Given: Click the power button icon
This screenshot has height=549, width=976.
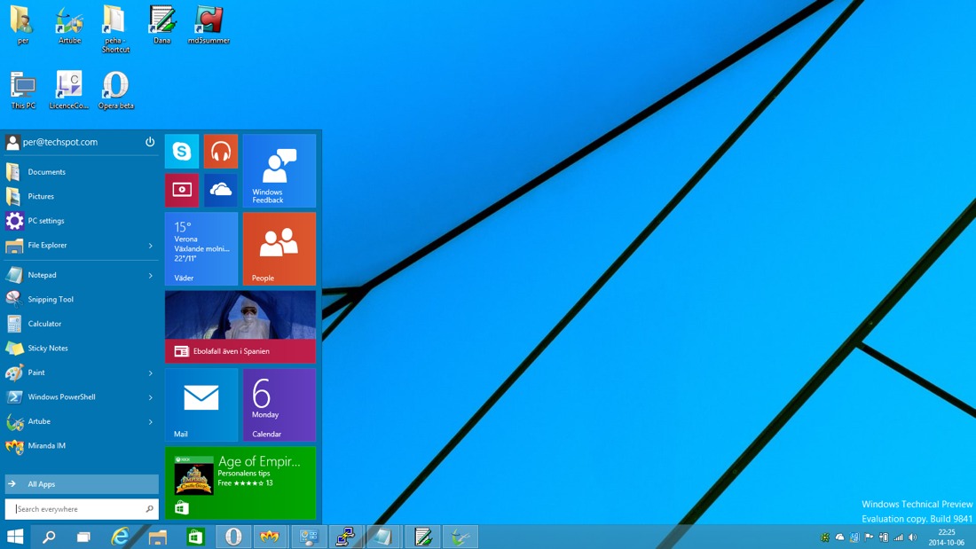Looking at the screenshot, I should point(150,142).
